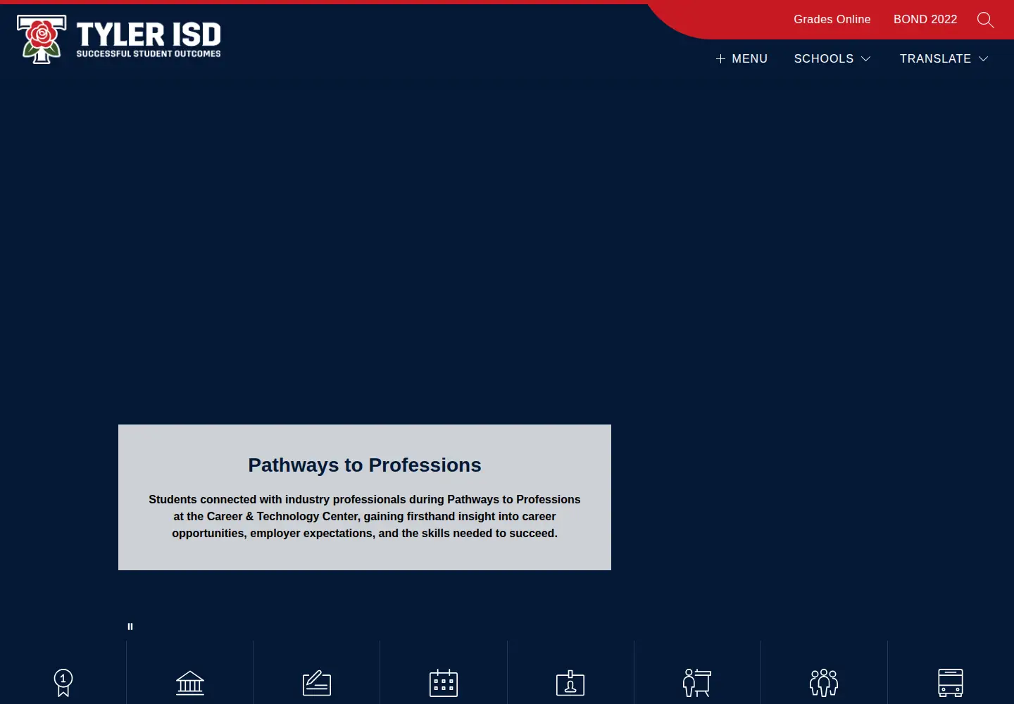The height and width of the screenshot is (704, 1014).
Task: Click the group of people icon
Action: coord(824,683)
